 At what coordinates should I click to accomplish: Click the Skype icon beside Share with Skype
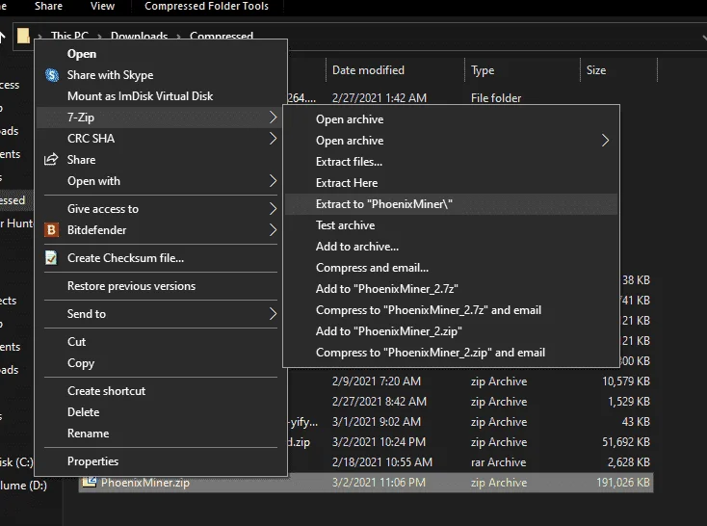[52, 75]
